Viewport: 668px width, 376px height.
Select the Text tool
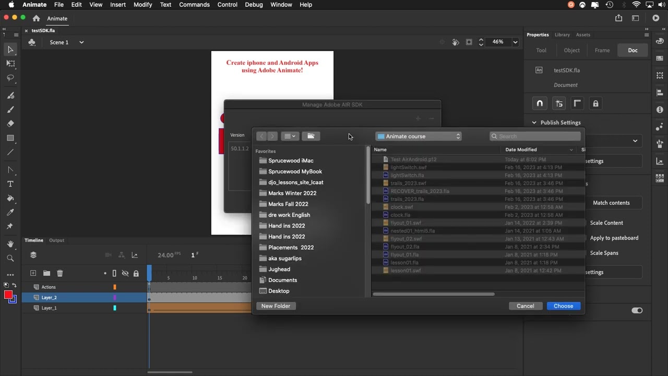pyautogui.click(x=10, y=184)
